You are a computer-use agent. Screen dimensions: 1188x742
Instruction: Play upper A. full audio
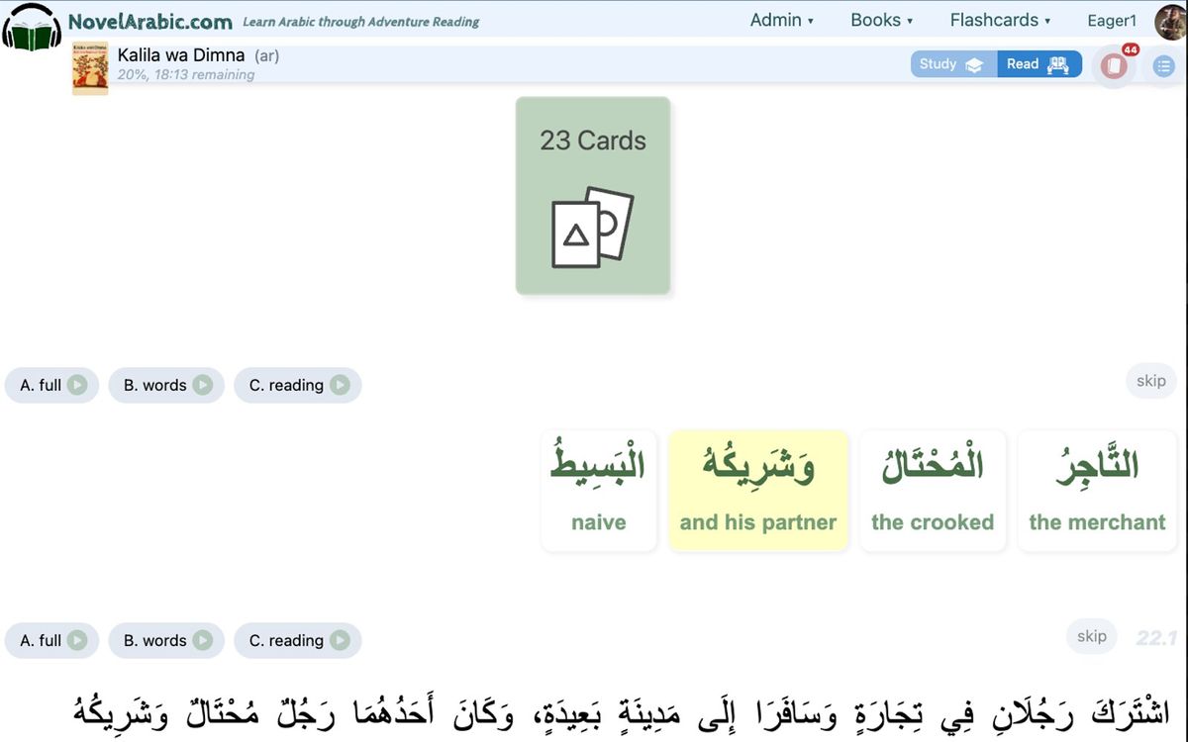tap(51, 385)
